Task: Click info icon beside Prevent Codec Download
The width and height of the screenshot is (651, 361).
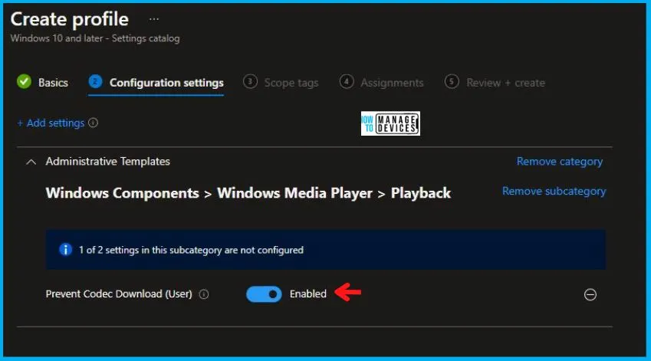Action: [203, 294]
